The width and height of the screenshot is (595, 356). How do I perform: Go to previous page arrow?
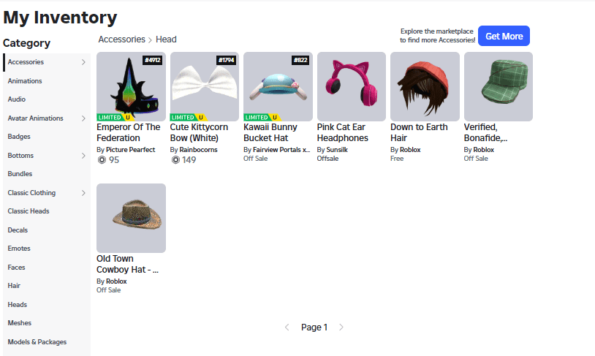[x=287, y=327]
